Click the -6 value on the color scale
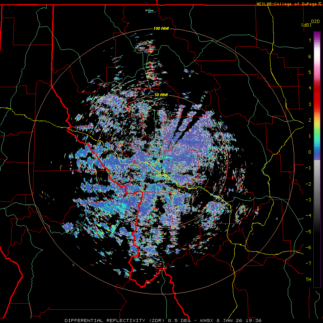This screenshot has width=323, height=323. [308, 248]
